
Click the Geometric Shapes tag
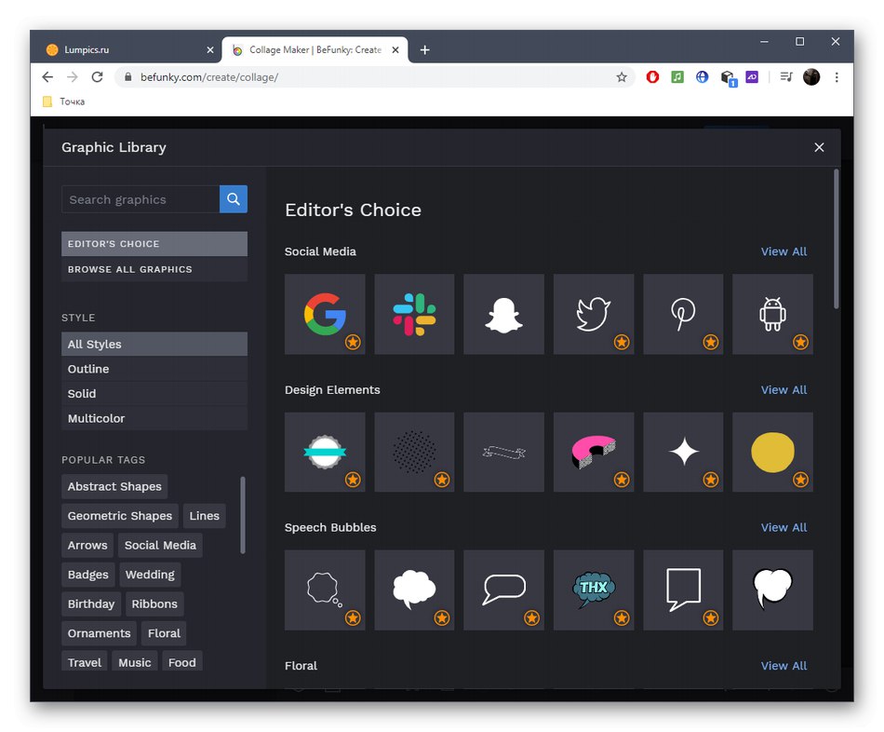point(119,516)
